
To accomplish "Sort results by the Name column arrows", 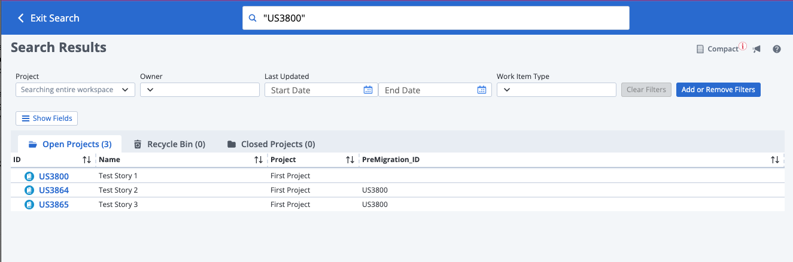I will 259,160.
